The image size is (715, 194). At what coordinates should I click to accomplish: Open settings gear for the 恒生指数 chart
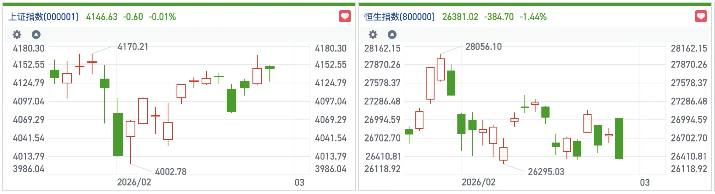point(373,35)
